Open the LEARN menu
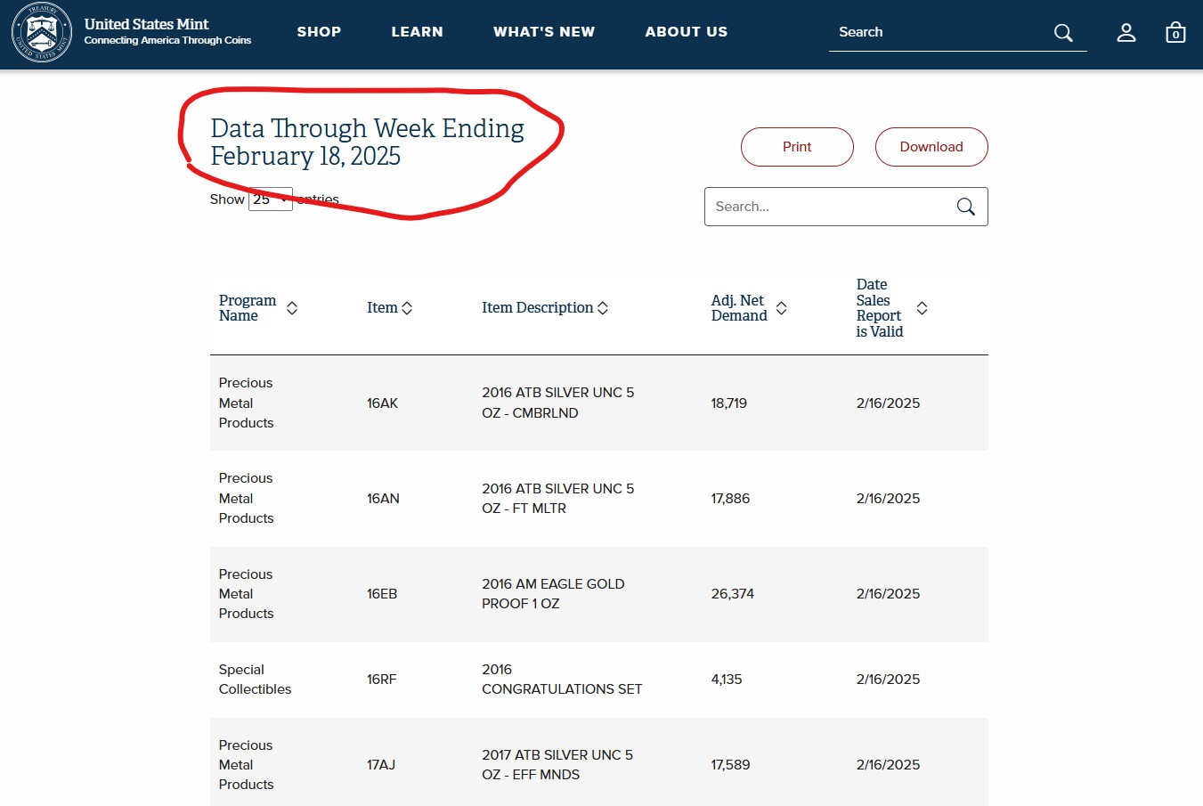Screen dimensions: 1203x806 coord(417,32)
